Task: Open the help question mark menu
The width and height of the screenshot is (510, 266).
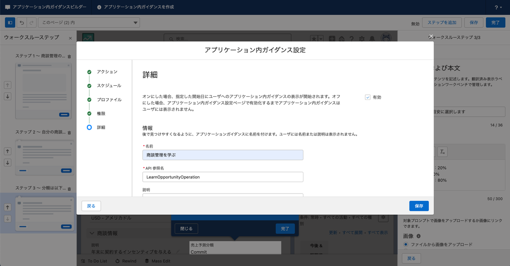Action: point(498,7)
